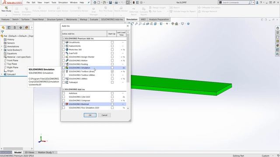Expand the Solid Bodies(1) tree node
This screenshot has height=157, width=280.
[2, 50]
